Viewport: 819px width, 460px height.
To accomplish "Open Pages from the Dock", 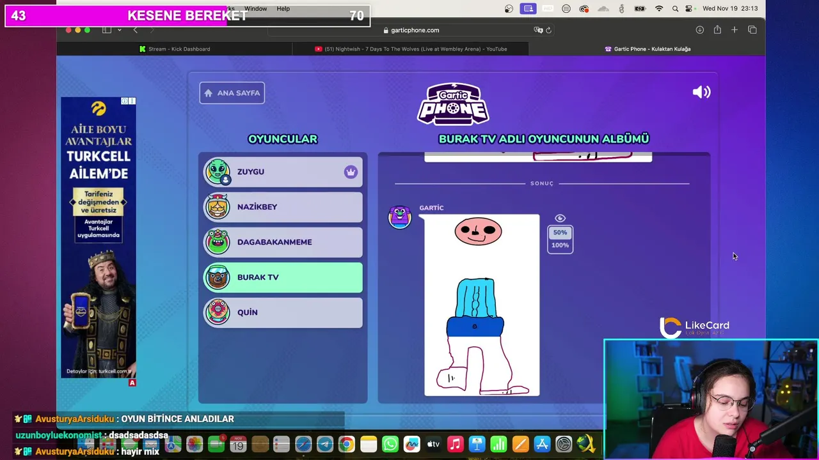I will [520, 444].
